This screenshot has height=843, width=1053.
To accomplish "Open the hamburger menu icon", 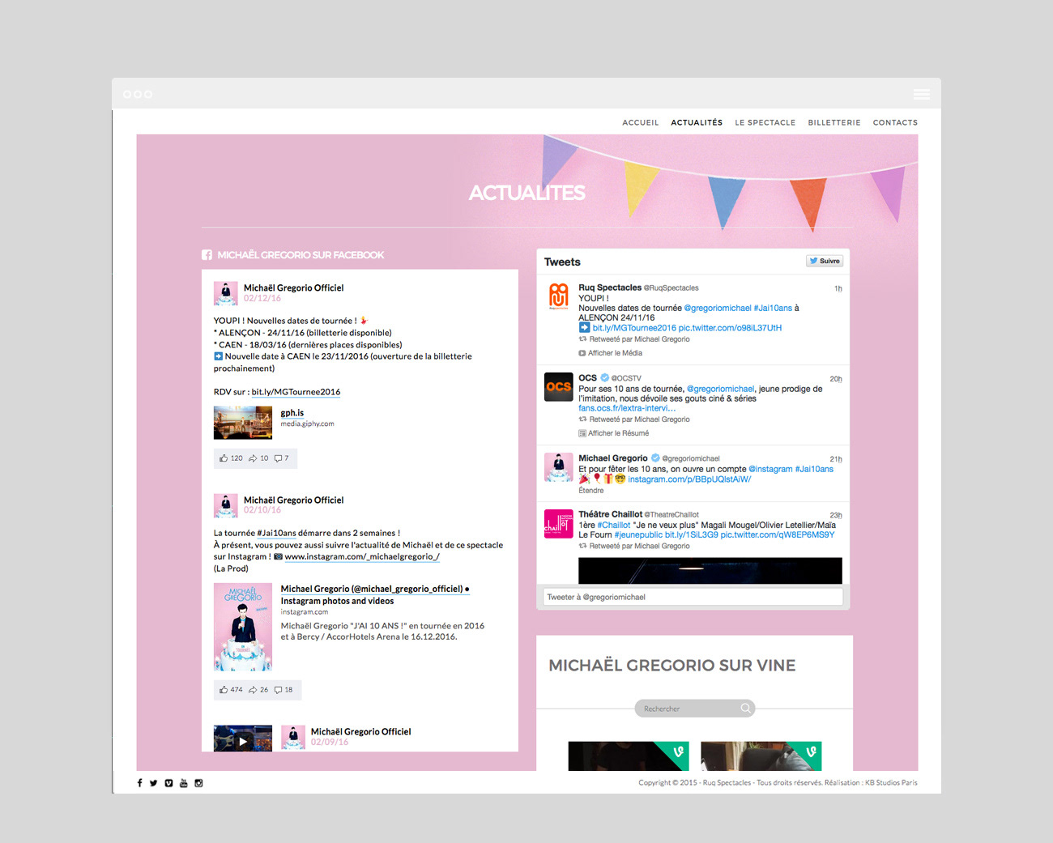I will click(922, 95).
